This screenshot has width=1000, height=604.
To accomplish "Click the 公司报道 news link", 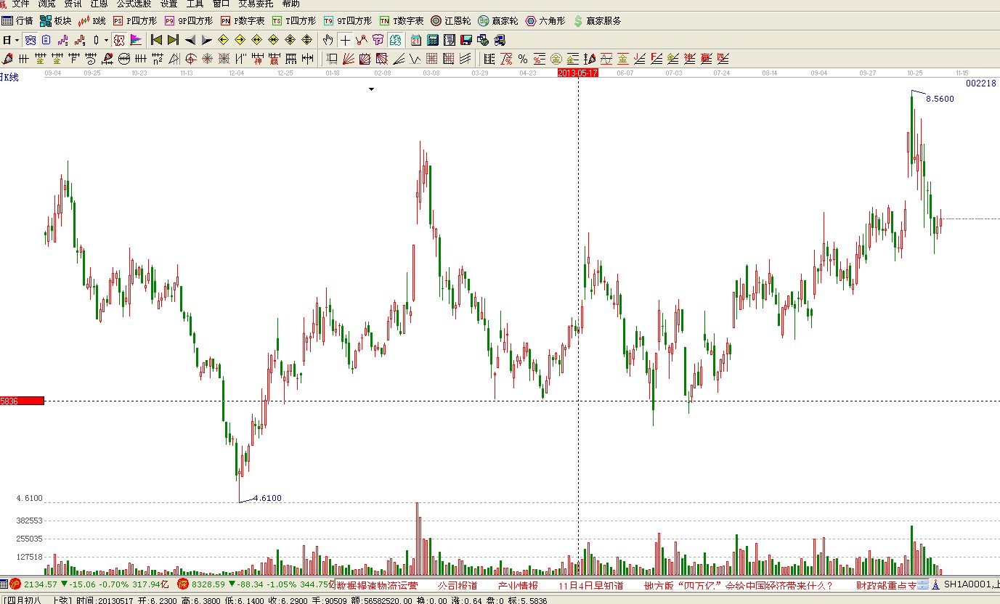I will tap(457, 585).
